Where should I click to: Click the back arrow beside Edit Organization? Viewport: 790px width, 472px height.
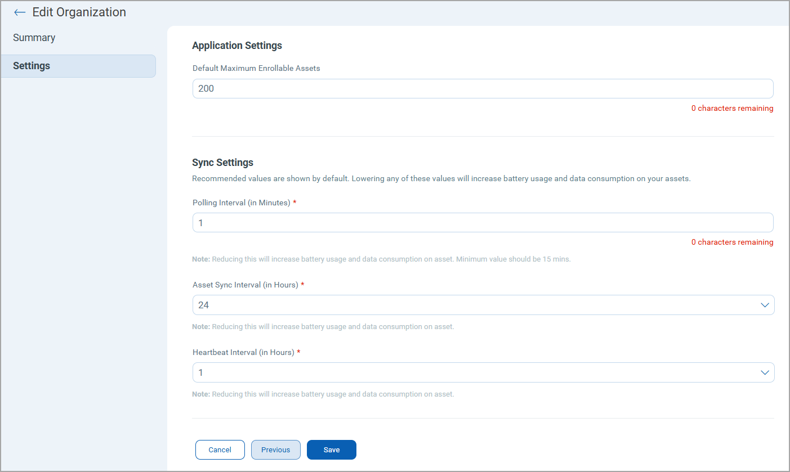tap(20, 12)
